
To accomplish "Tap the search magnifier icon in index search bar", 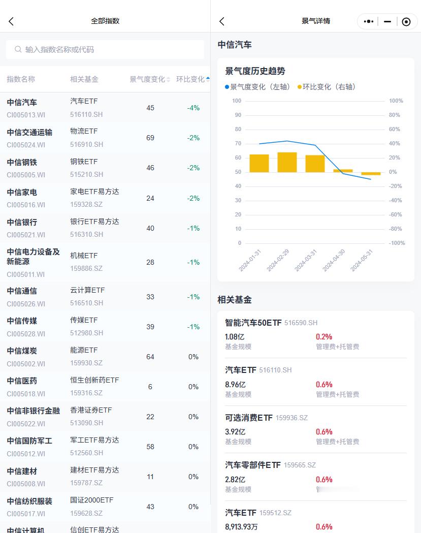I will (18, 49).
